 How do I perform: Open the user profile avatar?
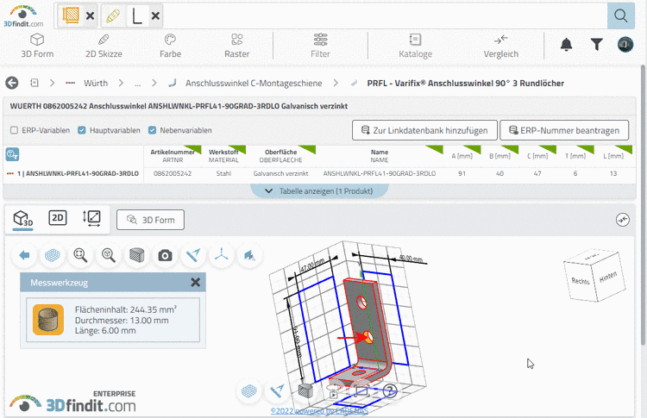(x=625, y=44)
